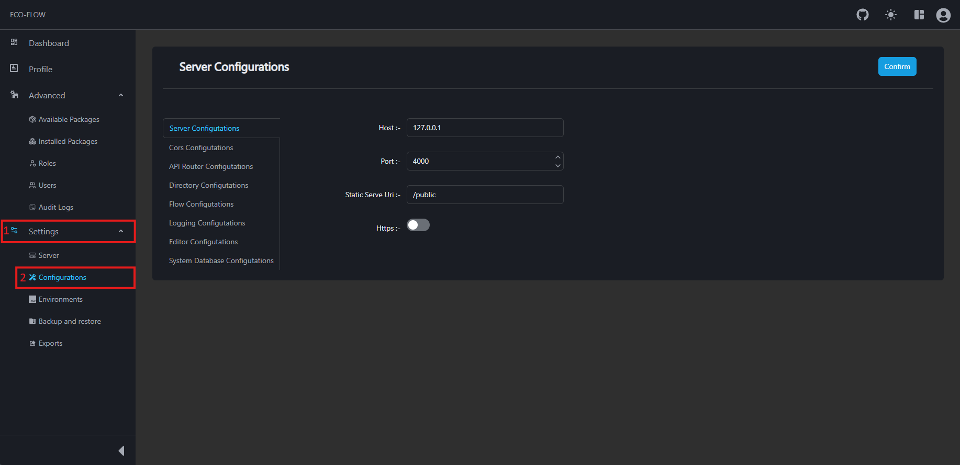This screenshot has width=960, height=465.
Task: Collapse the Settings menu chevron
Action: (121, 231)
